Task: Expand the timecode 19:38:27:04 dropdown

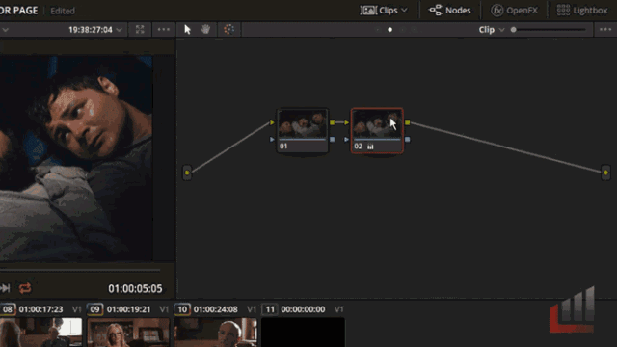Action: click(x=119, y=30)
